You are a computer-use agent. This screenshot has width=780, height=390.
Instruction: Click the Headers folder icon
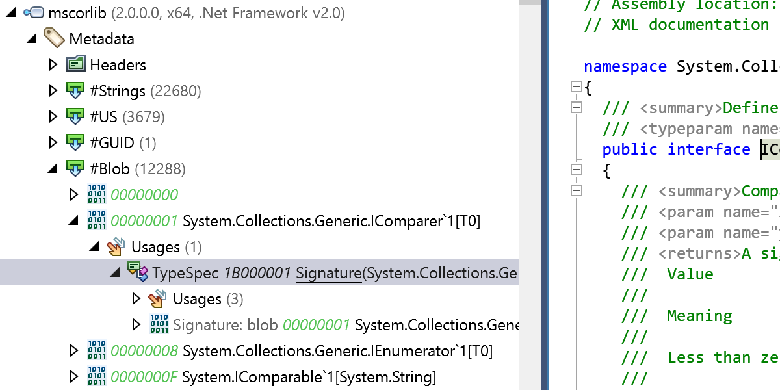point(76,64)
